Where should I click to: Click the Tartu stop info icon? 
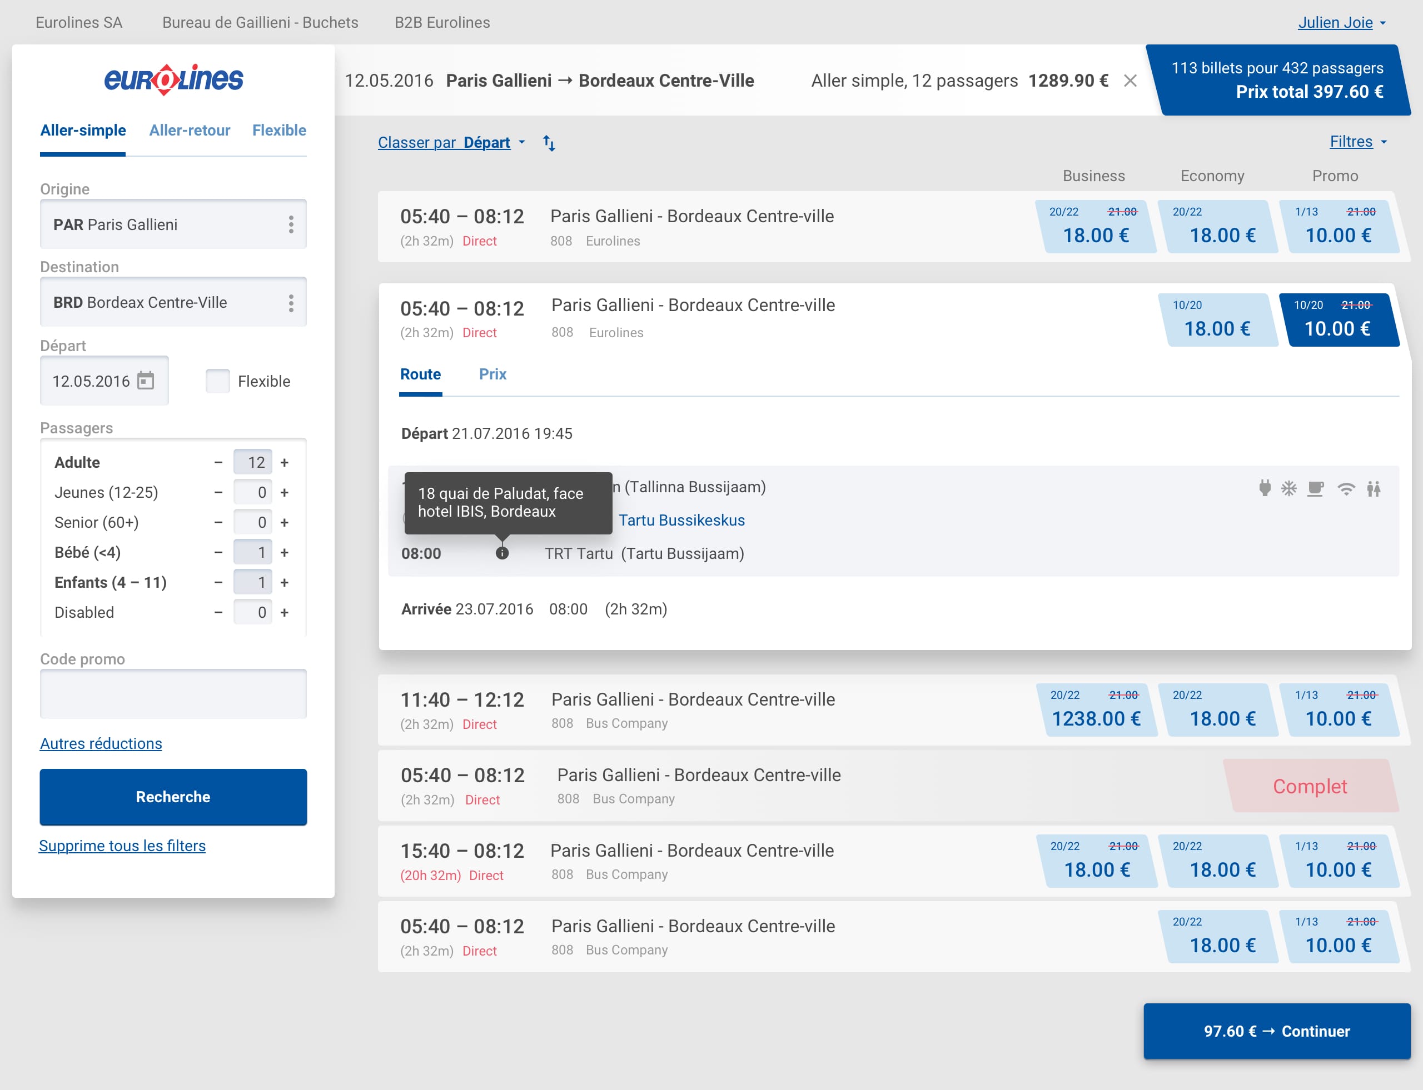click(502, 553)
